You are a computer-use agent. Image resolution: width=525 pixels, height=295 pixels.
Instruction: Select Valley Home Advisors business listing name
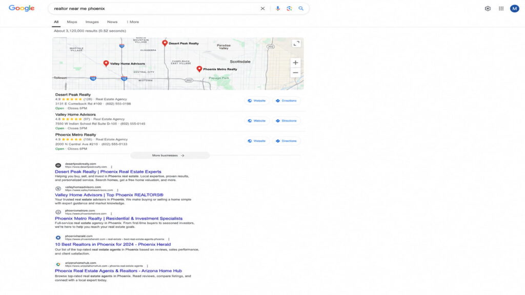[x=75, y=114]
